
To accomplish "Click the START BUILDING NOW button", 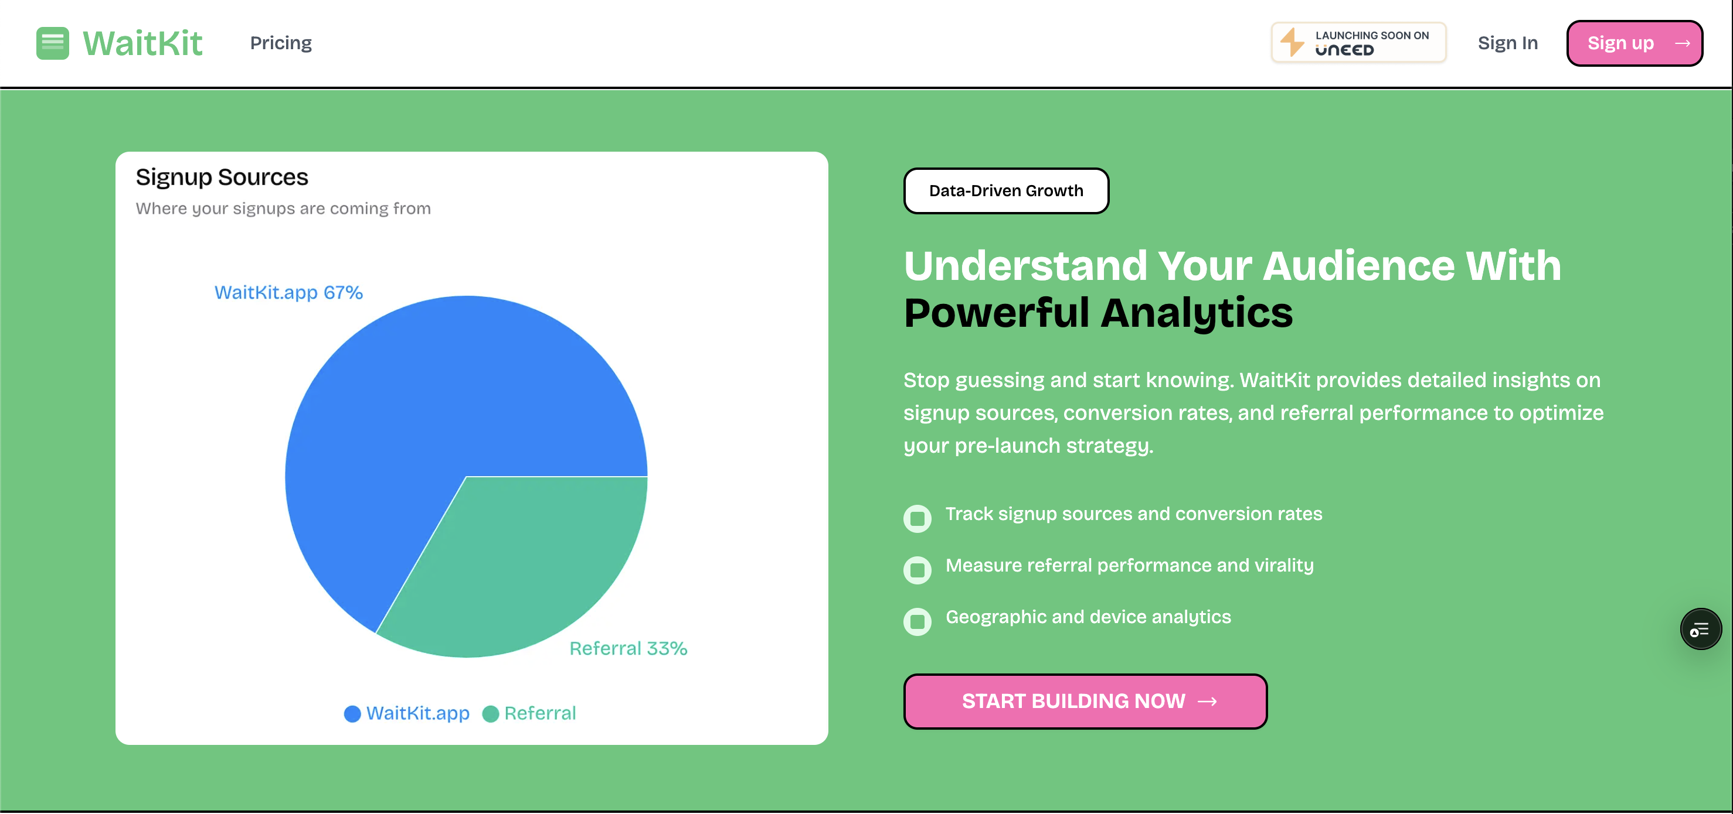I will (x=1085, y=701).
